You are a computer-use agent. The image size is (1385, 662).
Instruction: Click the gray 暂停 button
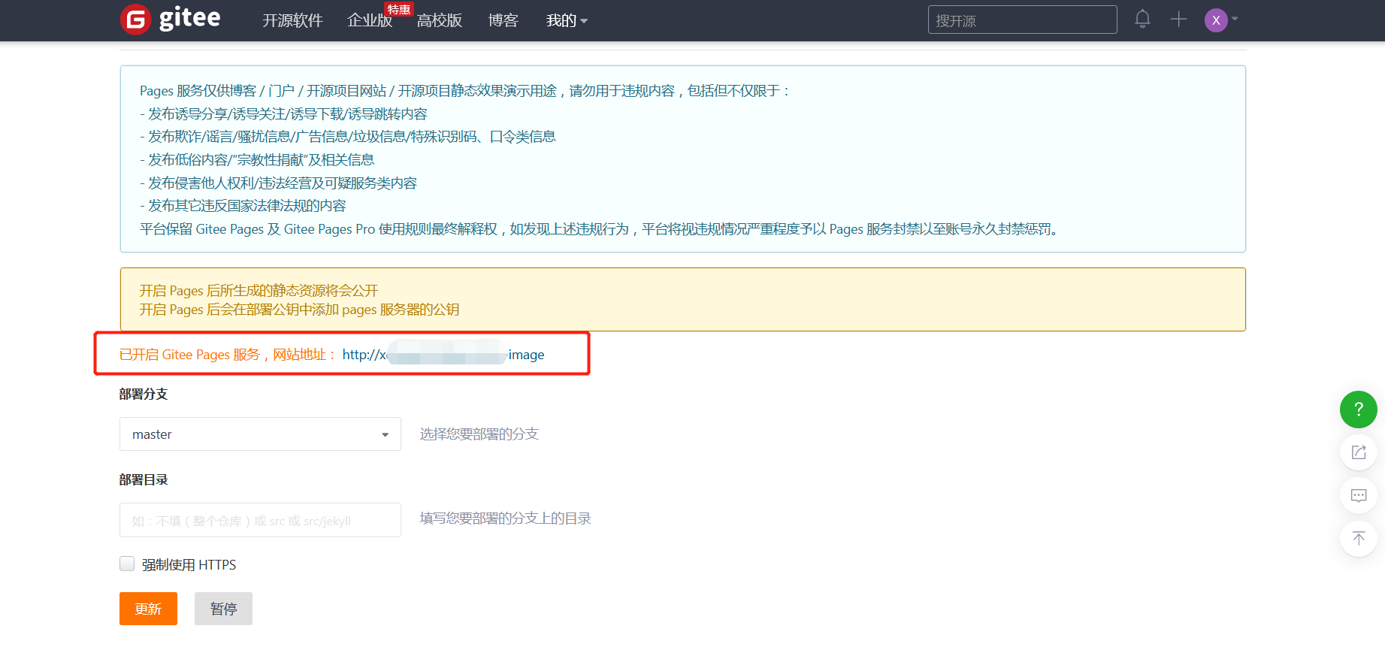point(223,609)
